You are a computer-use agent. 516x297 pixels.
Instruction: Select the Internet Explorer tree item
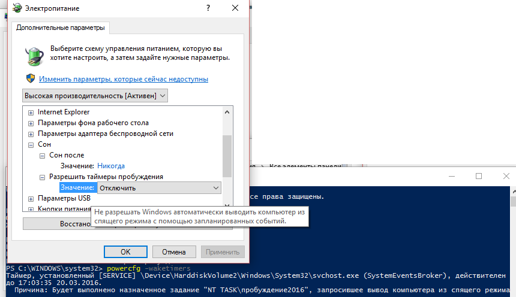(x=64, y=112)
